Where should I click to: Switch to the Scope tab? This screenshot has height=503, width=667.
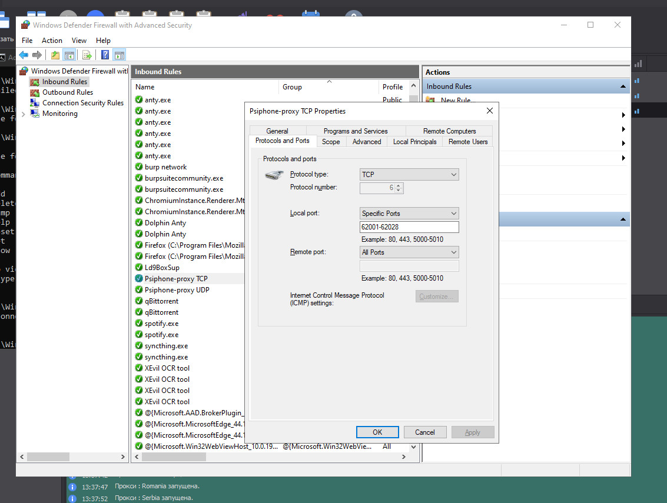coord(331,142)
